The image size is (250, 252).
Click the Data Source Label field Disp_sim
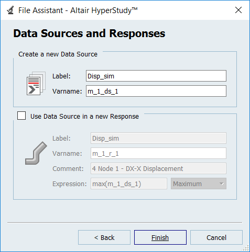[x=156, y=76]
